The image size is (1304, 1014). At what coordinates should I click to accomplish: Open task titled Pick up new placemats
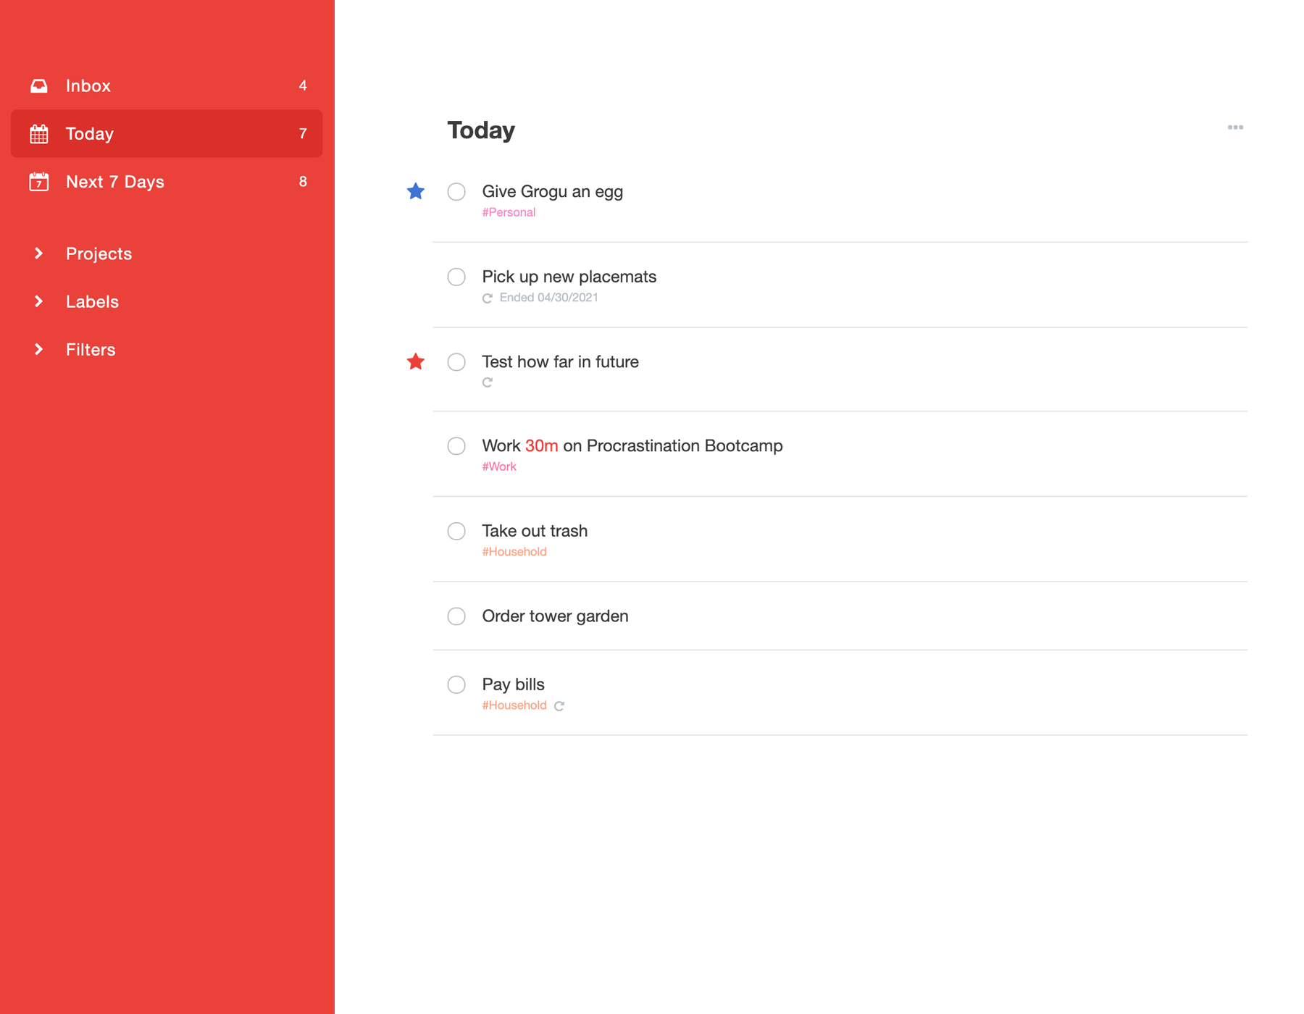569,277
